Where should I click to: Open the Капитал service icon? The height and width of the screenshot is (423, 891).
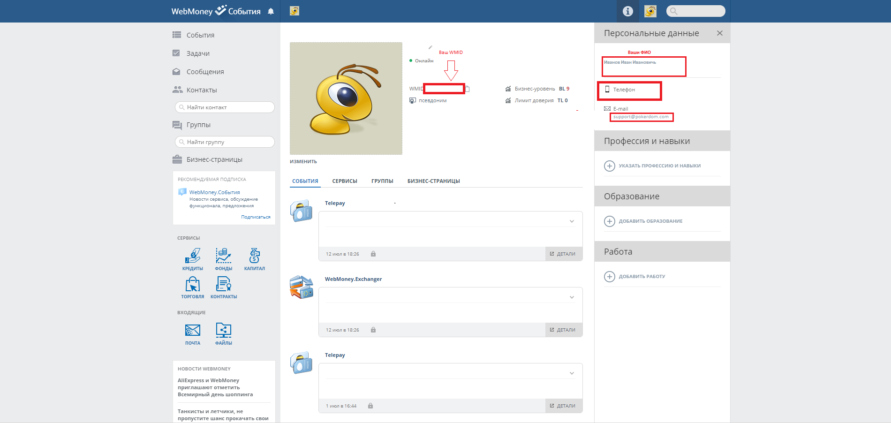click(x=255, y=259)
